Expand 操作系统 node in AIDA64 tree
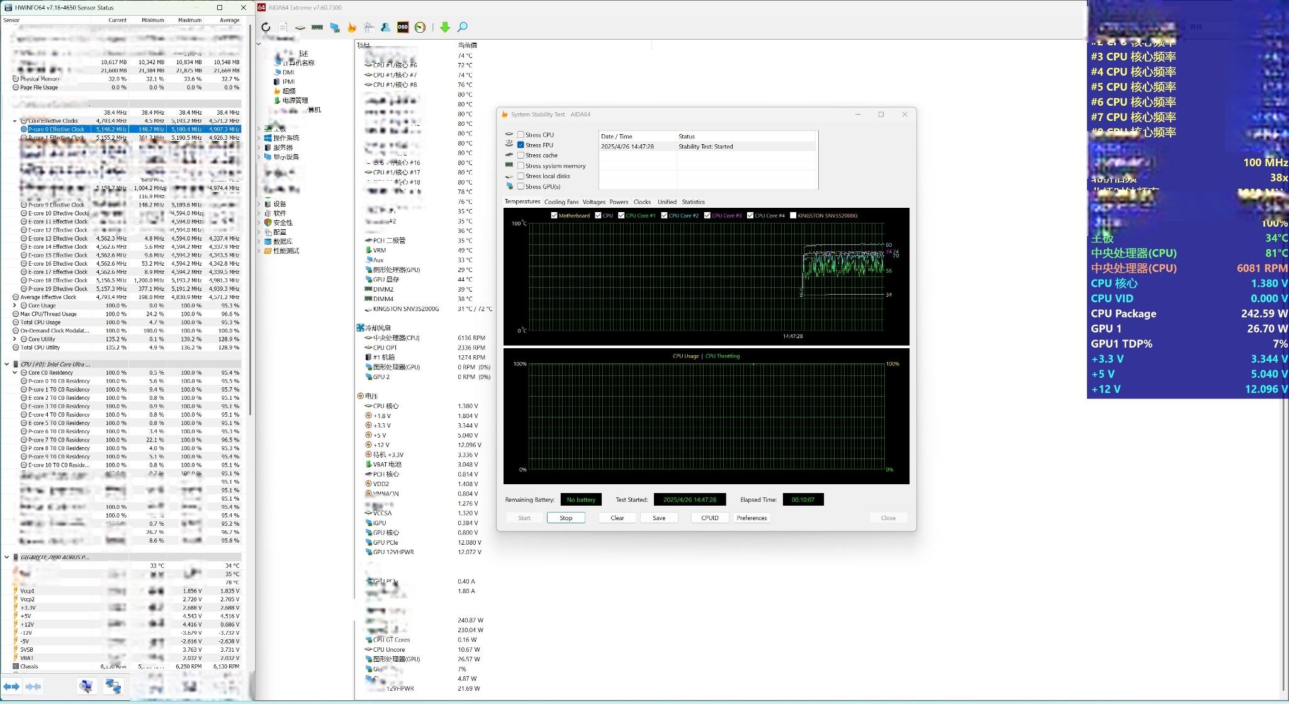Image resolution: width=1289 pixels, height=704 pixels. coord(259,138)
